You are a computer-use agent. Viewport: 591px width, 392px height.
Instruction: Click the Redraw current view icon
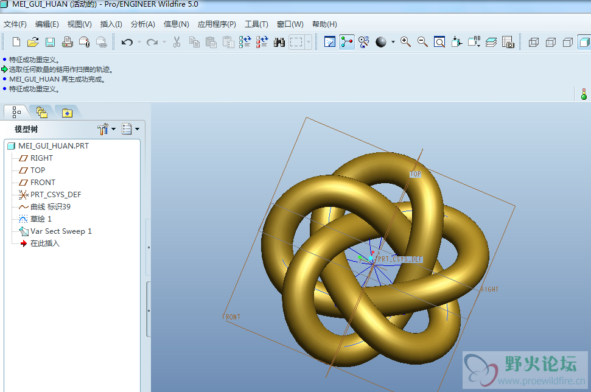[330, 42]
